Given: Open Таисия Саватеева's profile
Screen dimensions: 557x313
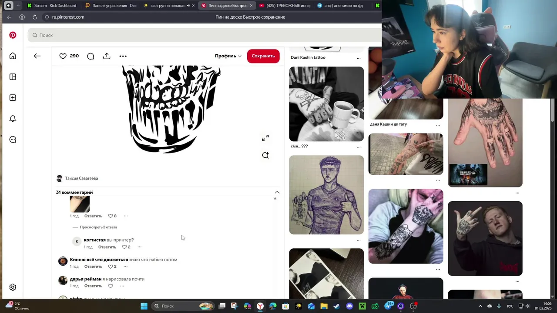Looking at the screenshot, I should [x=81, y=179].
